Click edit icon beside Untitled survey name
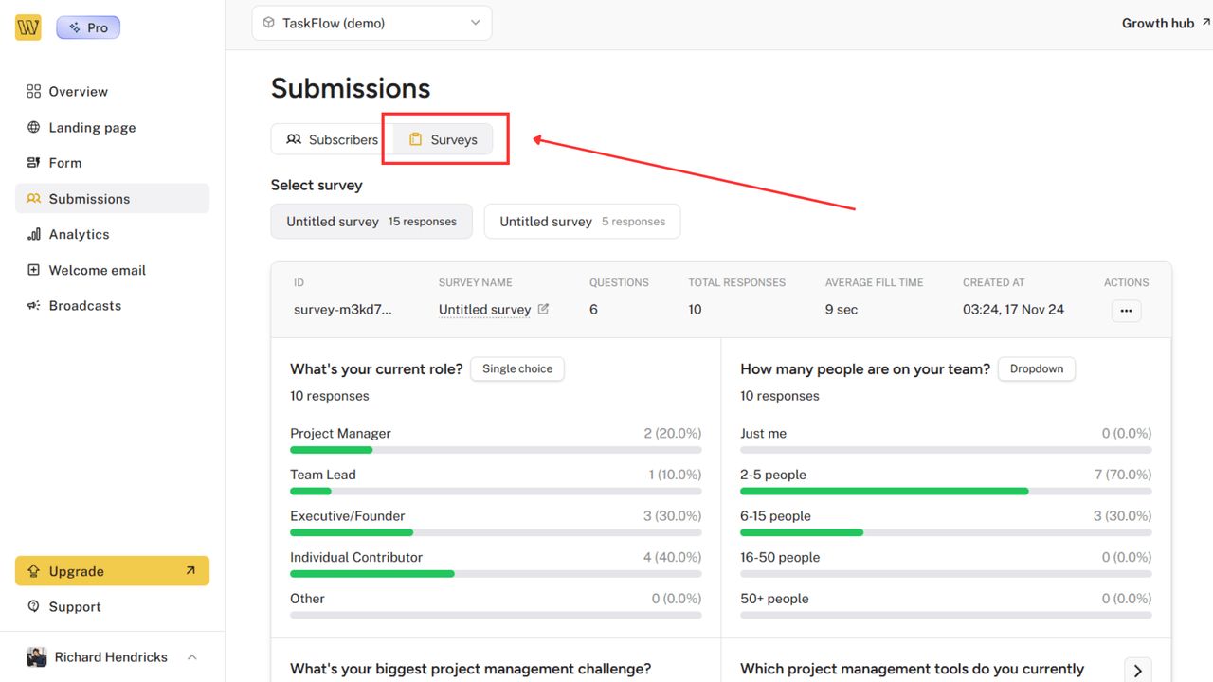 (x=543, y=309)
